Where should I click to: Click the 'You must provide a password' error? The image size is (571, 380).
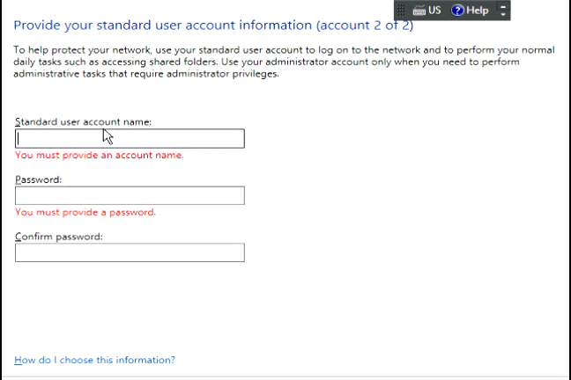(85, 212)
